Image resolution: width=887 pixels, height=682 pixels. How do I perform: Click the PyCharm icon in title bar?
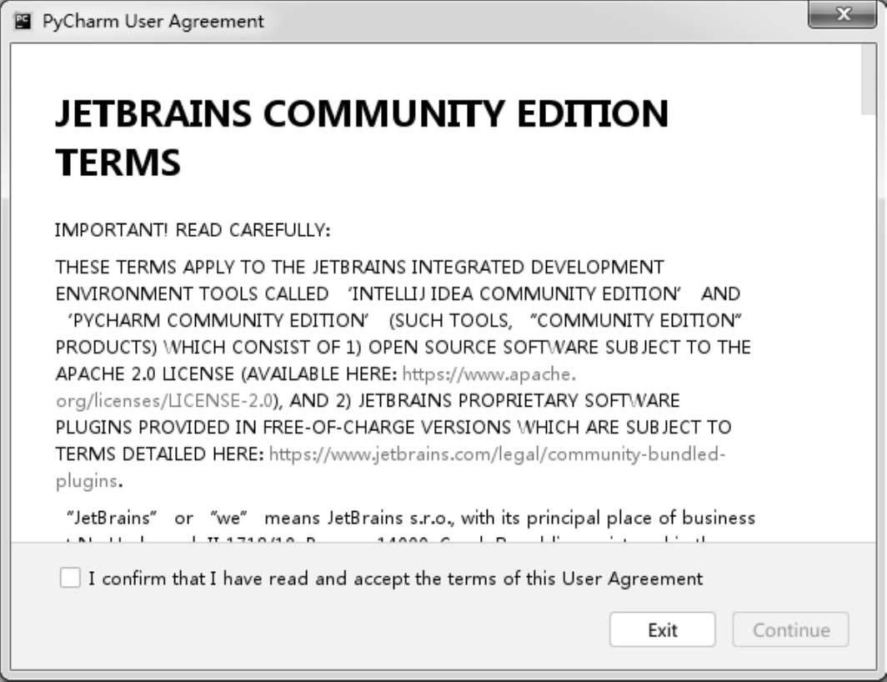tap(23, 21)
